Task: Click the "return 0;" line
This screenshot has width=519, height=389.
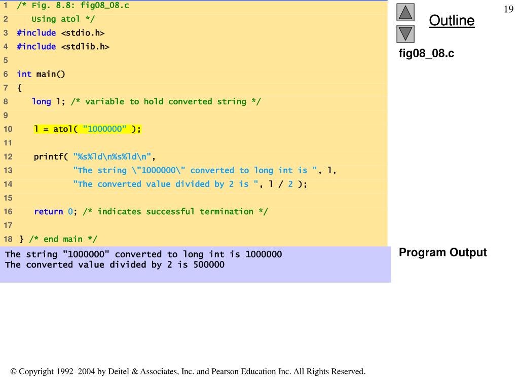Action: 151,212
